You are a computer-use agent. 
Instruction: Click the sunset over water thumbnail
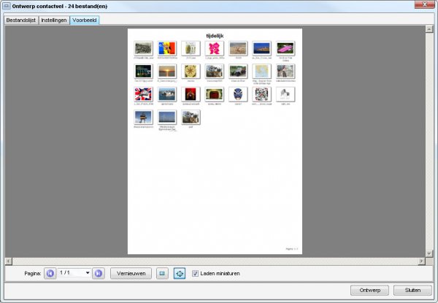(167, 71)
